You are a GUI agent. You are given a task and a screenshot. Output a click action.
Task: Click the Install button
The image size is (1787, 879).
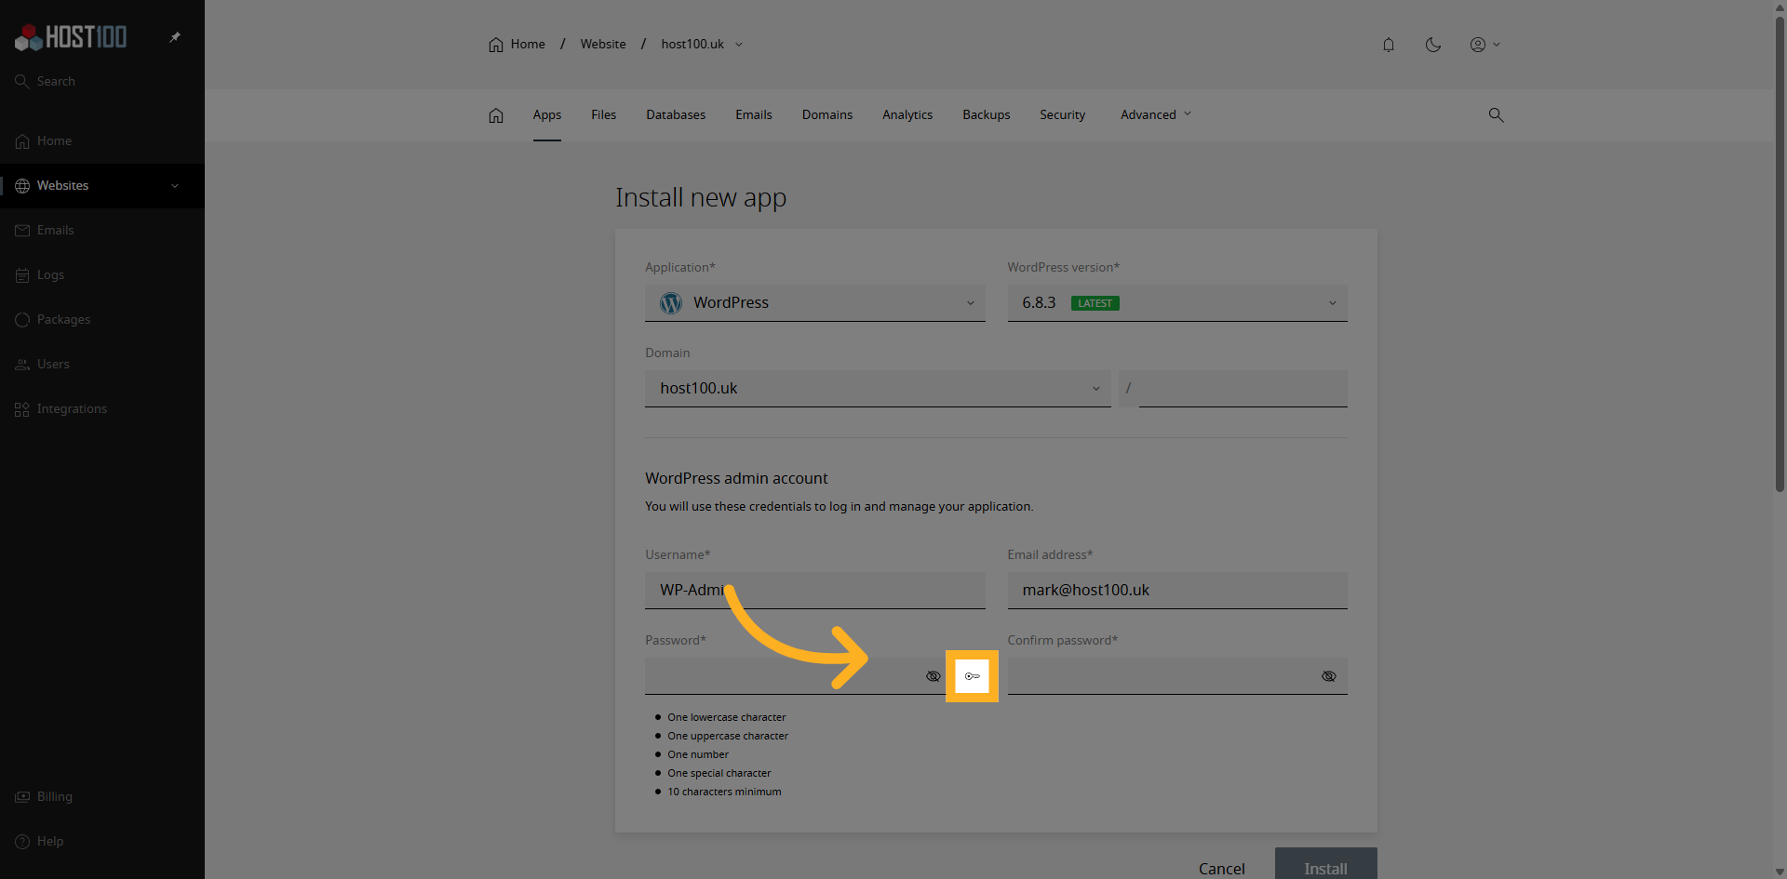[1325, 865]
